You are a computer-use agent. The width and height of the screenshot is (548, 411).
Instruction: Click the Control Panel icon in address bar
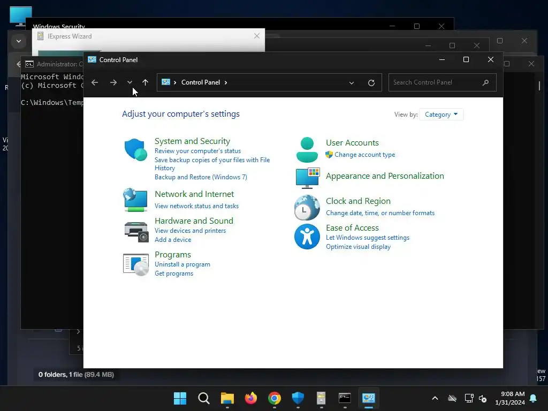click(166, 82)
